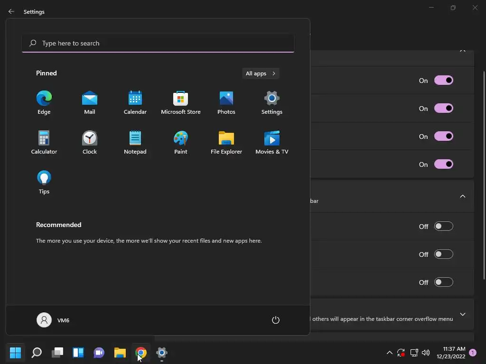Open the VM6 user account menu
Viewport: 486px width, 364px height.
tap(53, 320)
